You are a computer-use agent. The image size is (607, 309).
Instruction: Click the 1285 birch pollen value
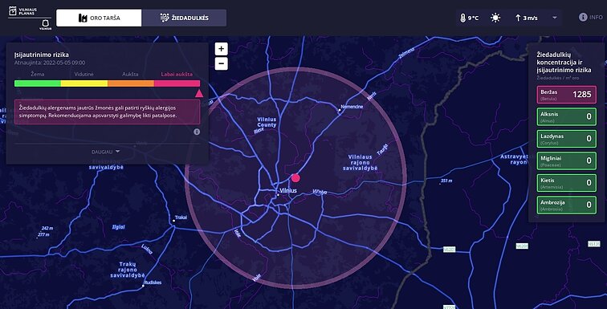(x=582, y=94)
